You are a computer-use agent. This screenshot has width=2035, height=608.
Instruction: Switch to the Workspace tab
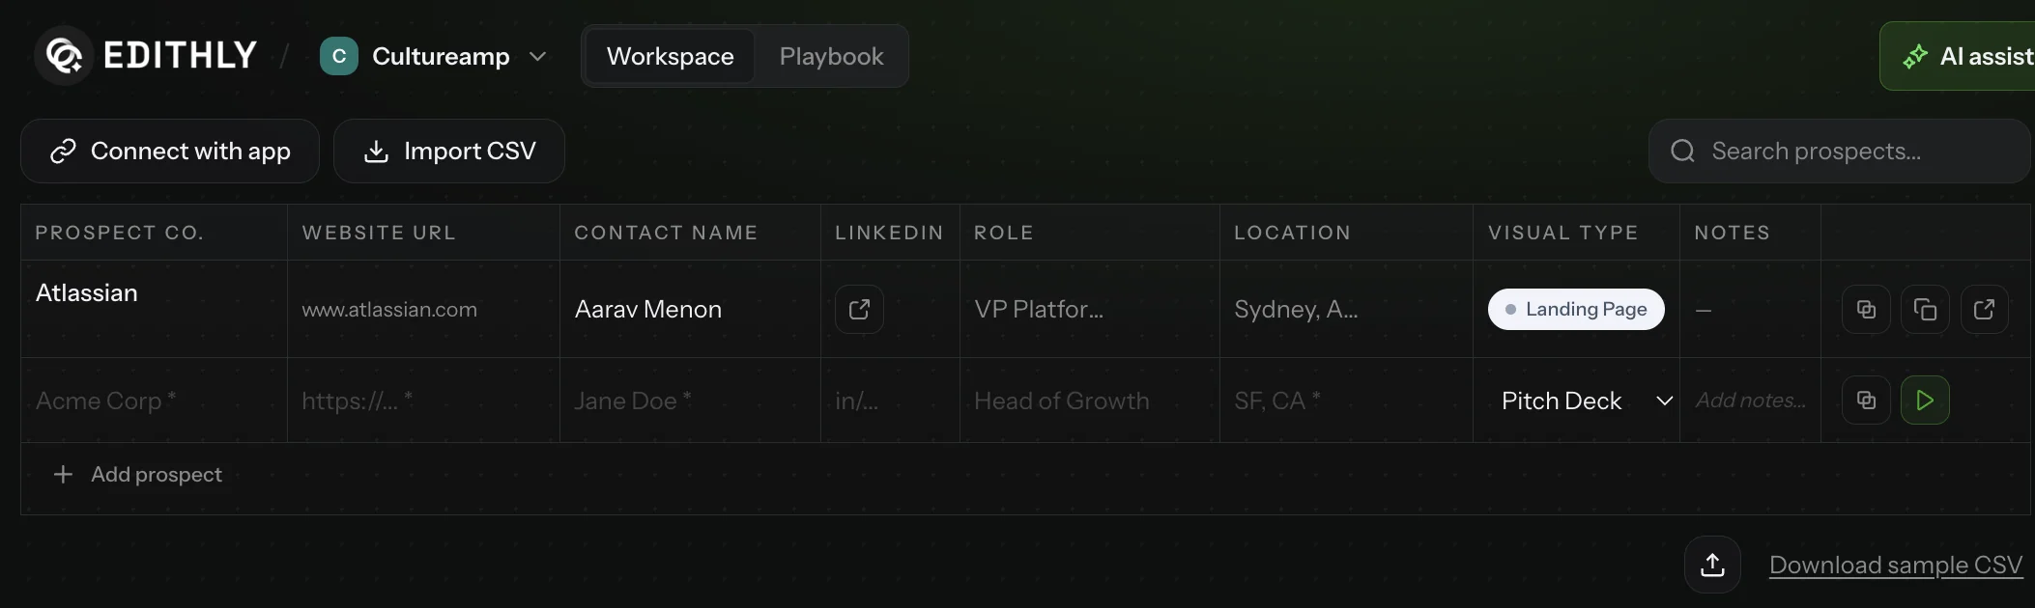click(x=670, y=56)
